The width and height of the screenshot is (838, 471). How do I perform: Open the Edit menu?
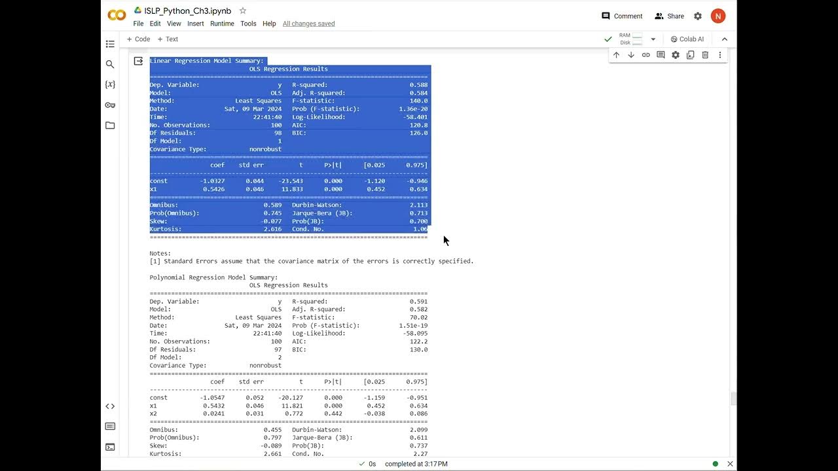pyautogui.click(x=155, y=24)
